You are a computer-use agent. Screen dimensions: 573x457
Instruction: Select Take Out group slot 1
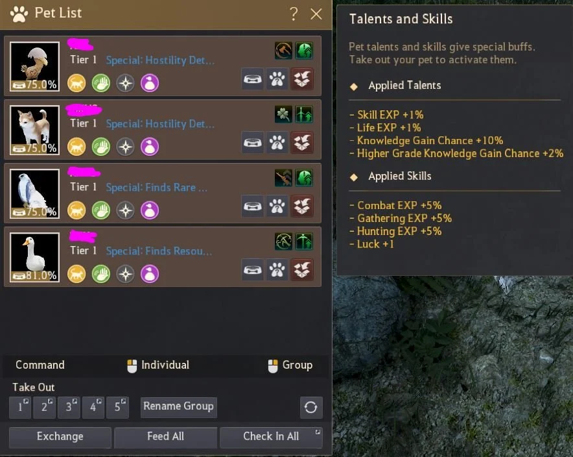(x=20, y=407)
